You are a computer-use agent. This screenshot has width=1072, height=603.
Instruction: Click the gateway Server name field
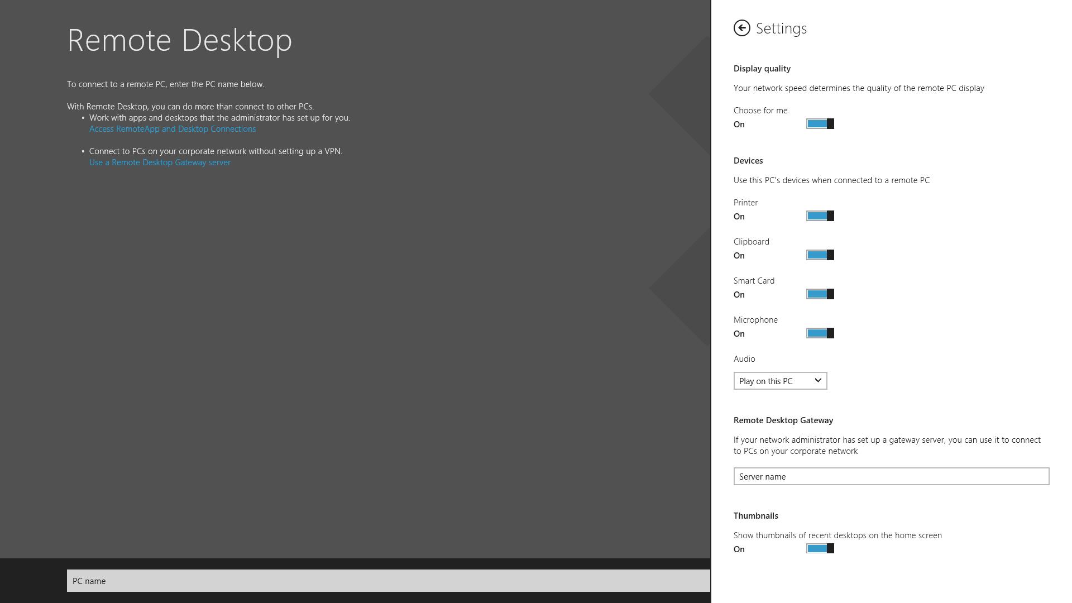[891, 476]
